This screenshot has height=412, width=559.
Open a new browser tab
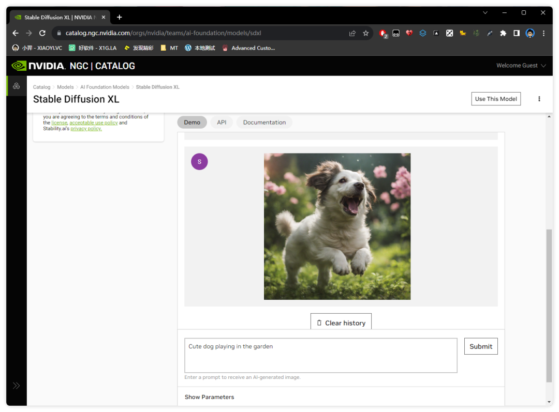[x=120, y=17]
